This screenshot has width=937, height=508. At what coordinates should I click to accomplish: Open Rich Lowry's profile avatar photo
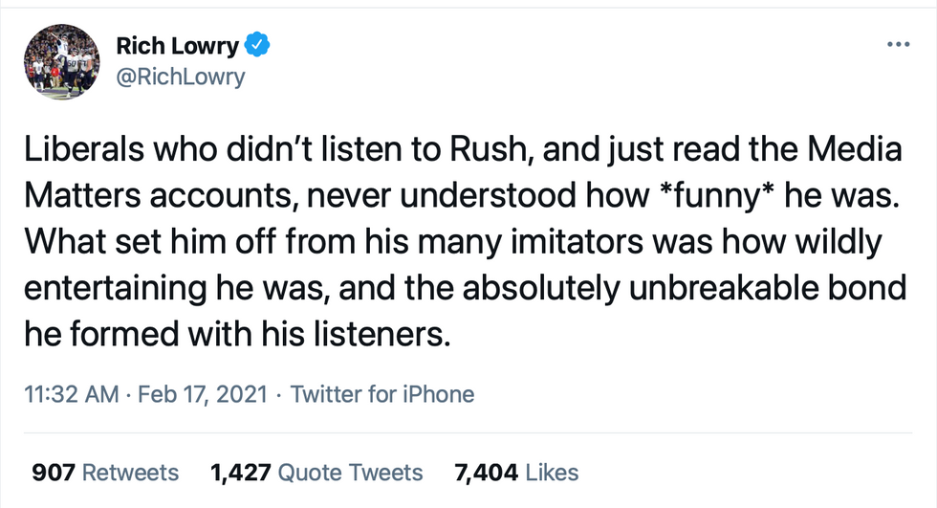pos(62,61)
